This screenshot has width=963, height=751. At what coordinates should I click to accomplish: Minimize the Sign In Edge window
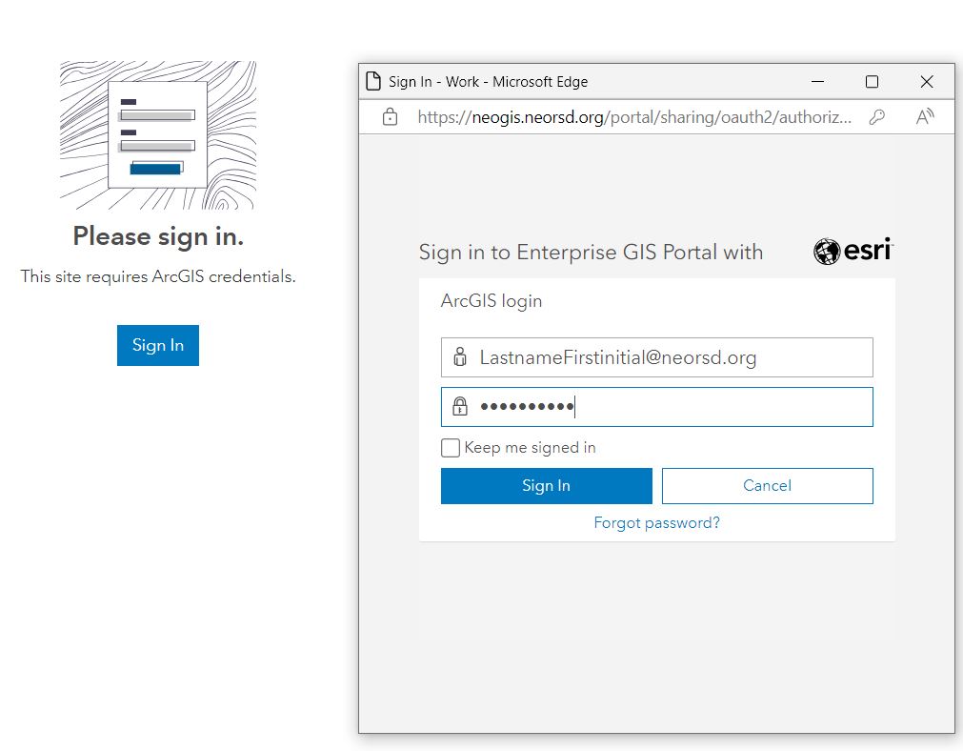pos(817,82)
